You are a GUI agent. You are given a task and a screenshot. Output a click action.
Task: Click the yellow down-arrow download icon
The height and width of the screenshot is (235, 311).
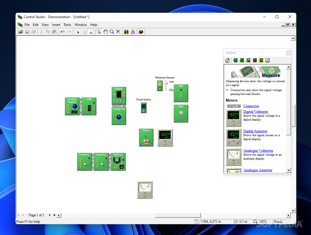tap(133, 32)
